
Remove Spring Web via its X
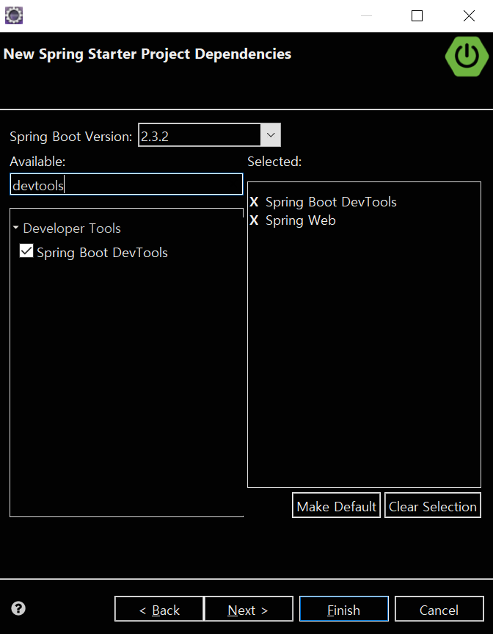[x=254, y=220]
